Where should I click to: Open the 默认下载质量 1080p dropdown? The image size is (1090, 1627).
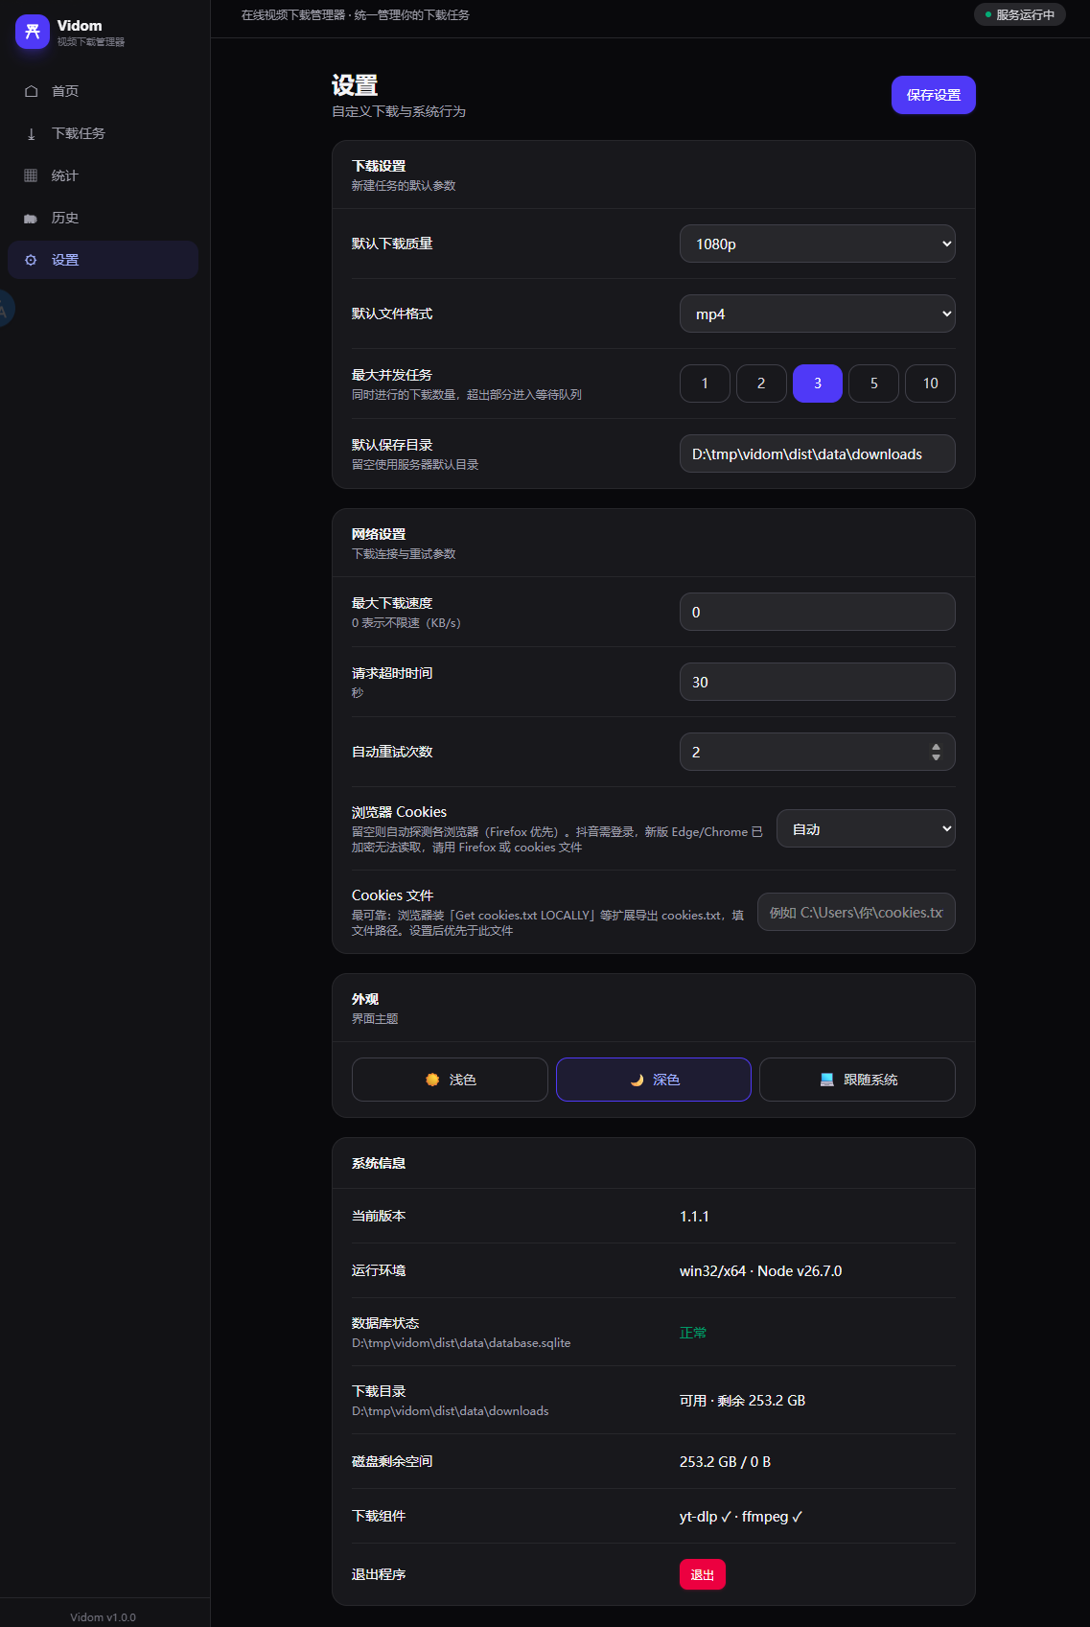point(818,244)
